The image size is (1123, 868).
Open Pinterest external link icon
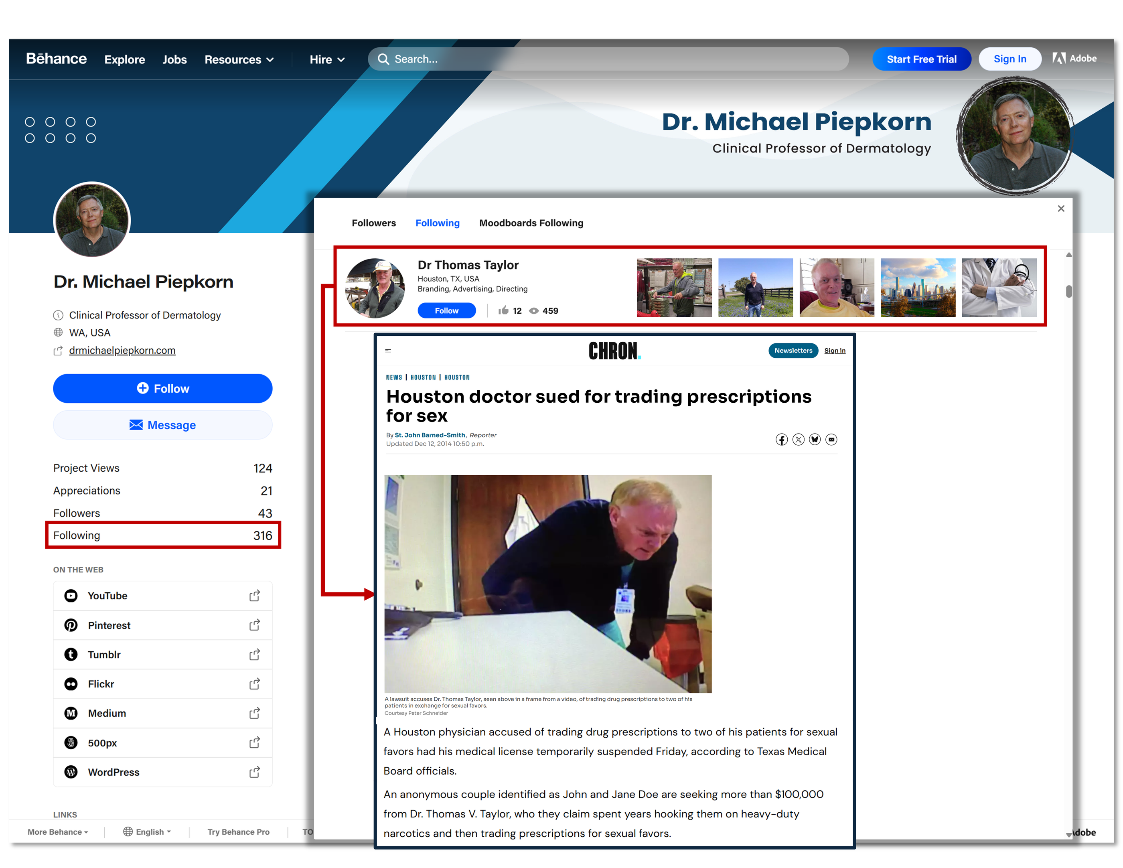255,625
